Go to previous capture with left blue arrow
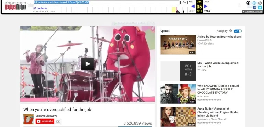 193,7
